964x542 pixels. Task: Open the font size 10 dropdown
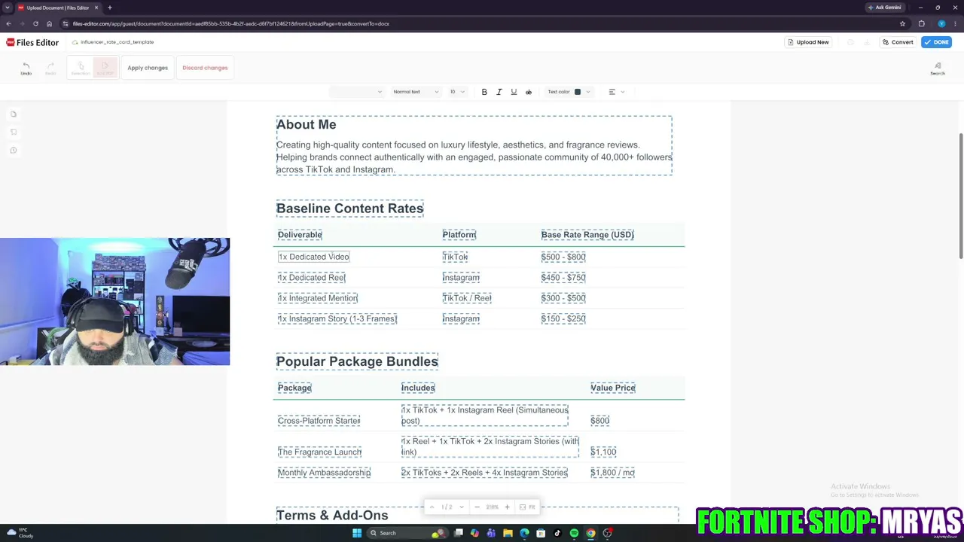coord(457,92)
